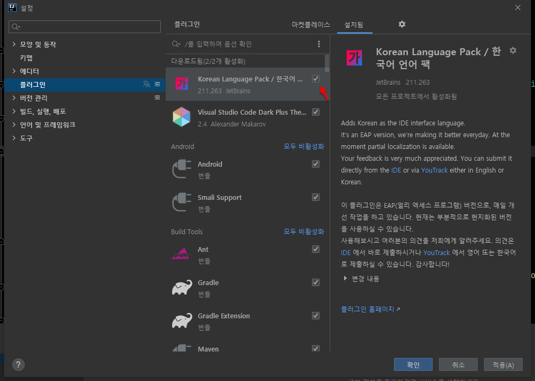Click the plugin list vertical scrollbar thumb
535x381 pixels.
tap(327, 63)
